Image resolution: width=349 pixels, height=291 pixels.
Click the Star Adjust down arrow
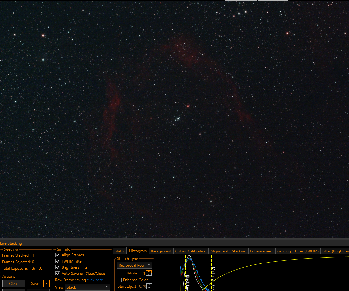click(x=150, y=288)
